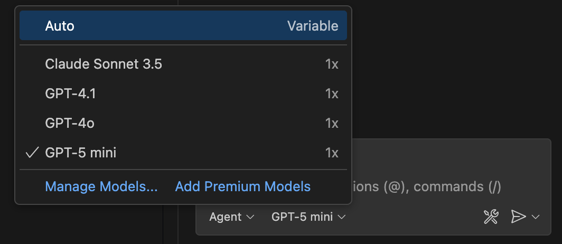
Task: Open the Manage Models link
Action: (101, 186)
